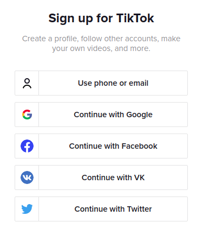Sign up through a Facebook account
Screen dimensions: 203x241
(x=101, y=146)
